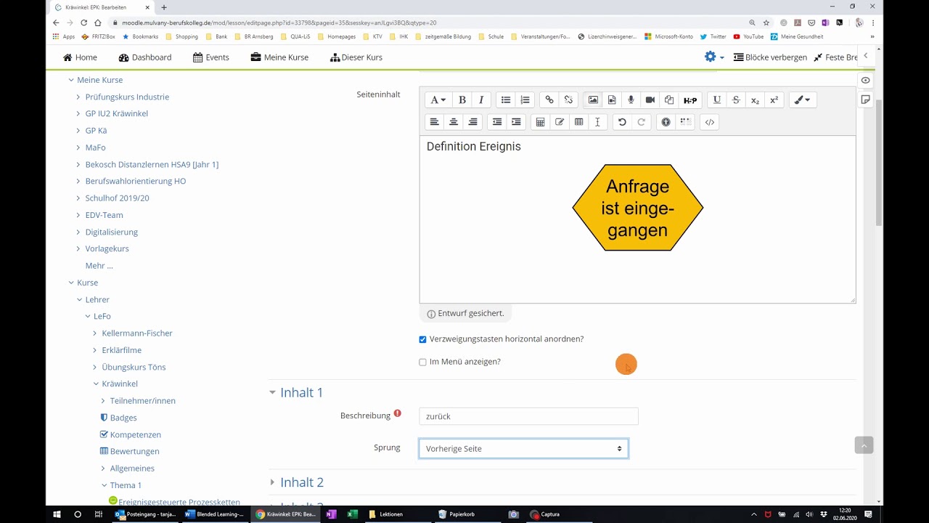Uncheck Verzweigungstasten horizontal anordnen
Image resolution: width=929 pixels, height=523 pixels.
tap(422, 339)
